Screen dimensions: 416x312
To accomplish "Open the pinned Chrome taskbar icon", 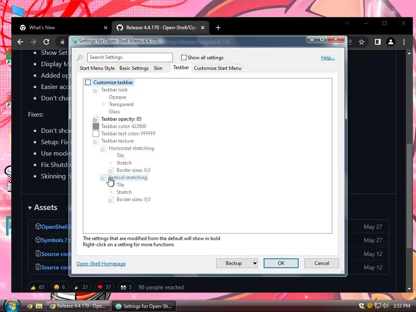I will (x=29, y=306).
